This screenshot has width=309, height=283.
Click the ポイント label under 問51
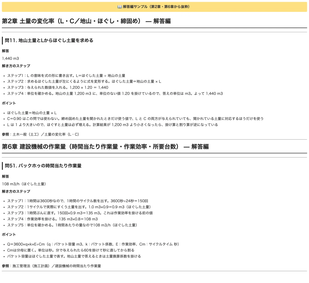tap(9, 235)
